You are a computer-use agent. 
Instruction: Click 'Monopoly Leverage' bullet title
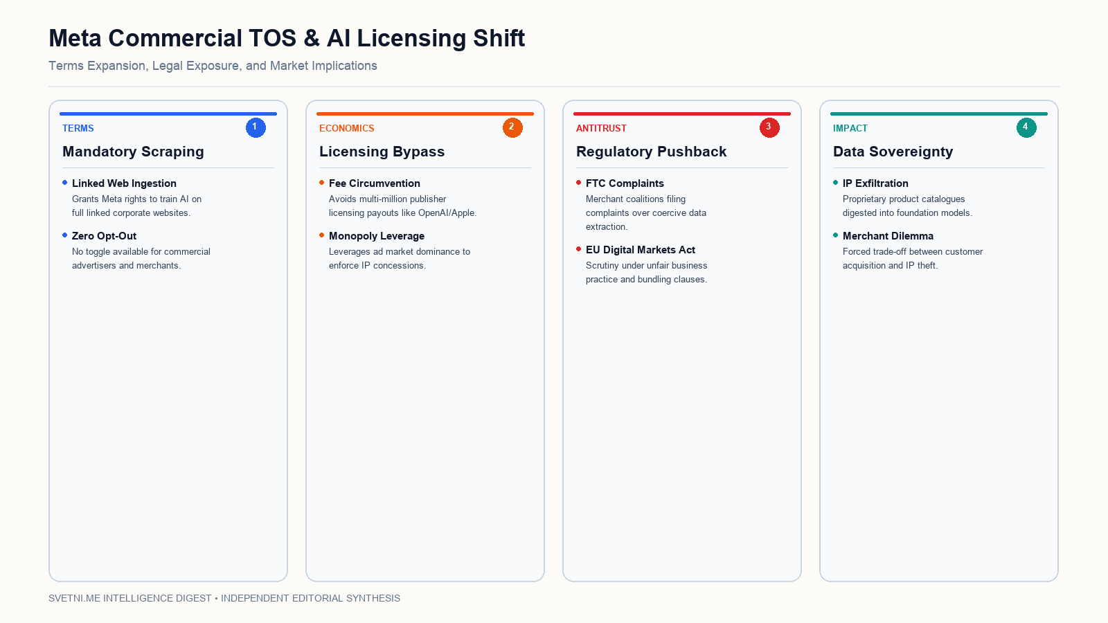[x=376, y=236]
